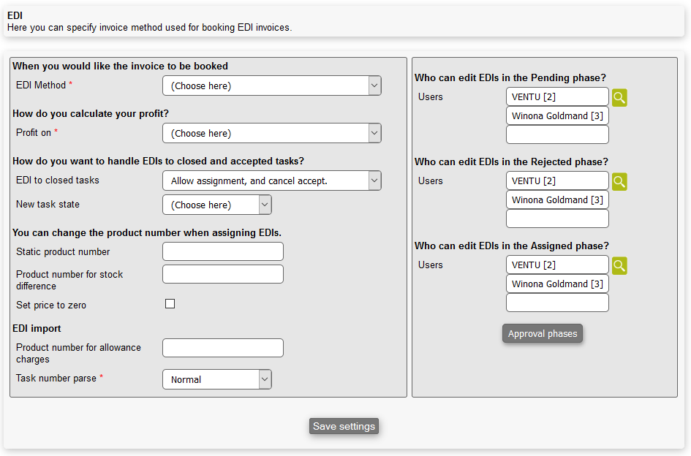691x456 pixels.
Task: Click the empty user field under Assigned phase
Action: click(556, 303)
